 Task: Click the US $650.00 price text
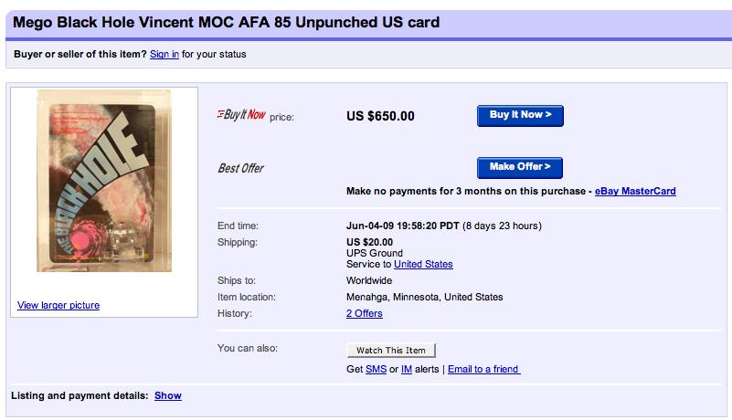pos(380,116)
